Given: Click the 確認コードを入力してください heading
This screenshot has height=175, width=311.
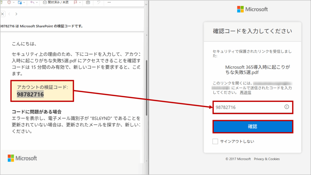Looking at the screenshot, I should click(x=252, y=31).
